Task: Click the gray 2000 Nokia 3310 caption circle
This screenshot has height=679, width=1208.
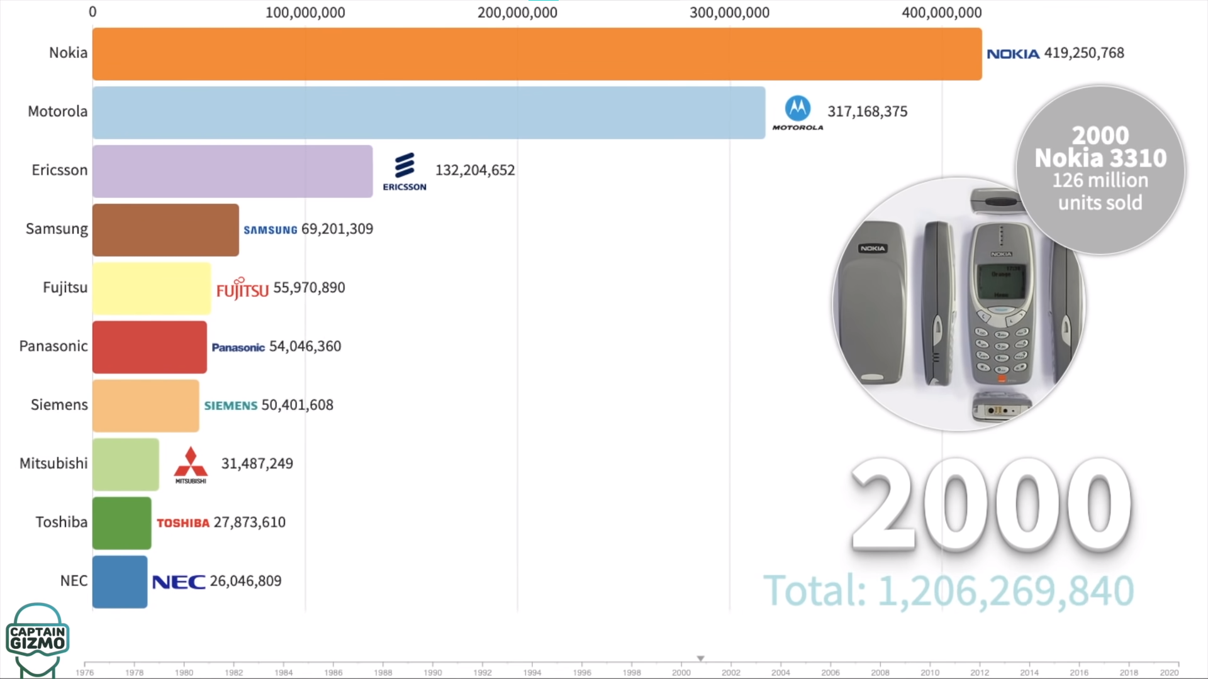Action: [x=1100, y=170]
